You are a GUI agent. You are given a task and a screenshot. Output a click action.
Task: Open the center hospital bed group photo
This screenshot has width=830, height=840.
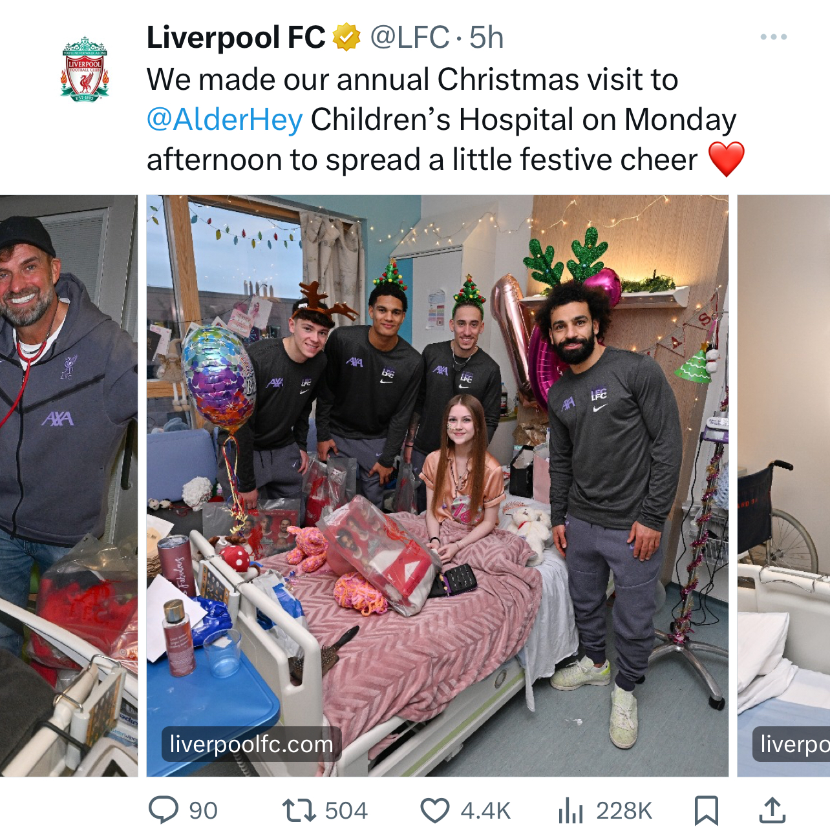click(438, 486)
